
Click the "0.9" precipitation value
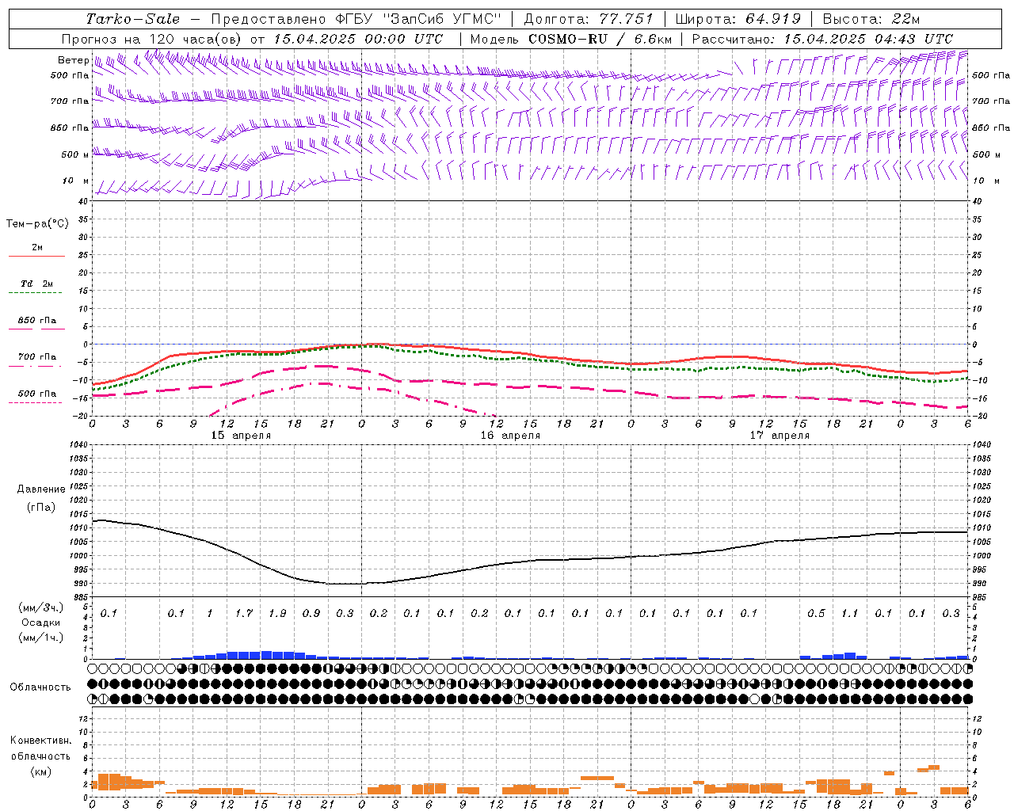(x=311, y=614)
